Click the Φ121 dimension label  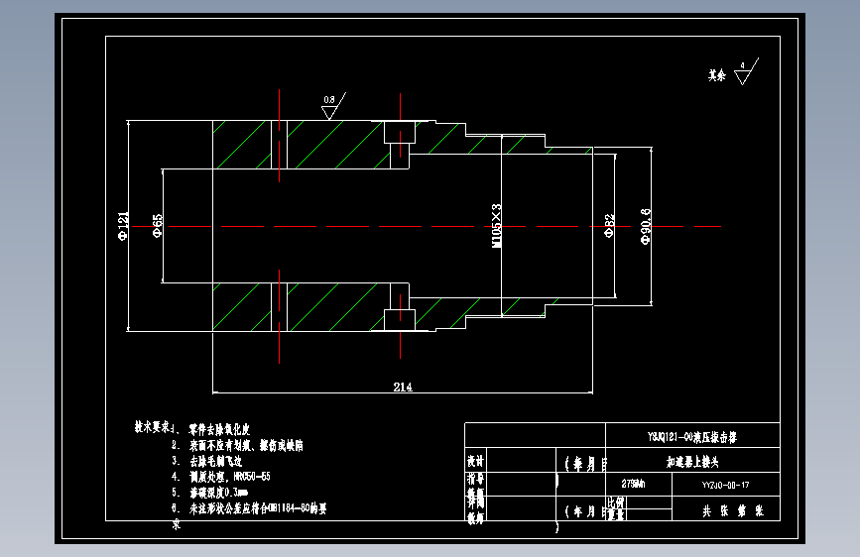click(123, 225)
